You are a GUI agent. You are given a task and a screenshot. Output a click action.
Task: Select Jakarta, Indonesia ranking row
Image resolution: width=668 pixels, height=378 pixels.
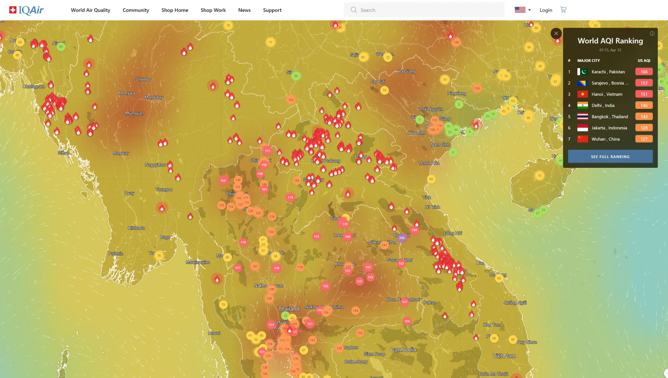[610, 128]
